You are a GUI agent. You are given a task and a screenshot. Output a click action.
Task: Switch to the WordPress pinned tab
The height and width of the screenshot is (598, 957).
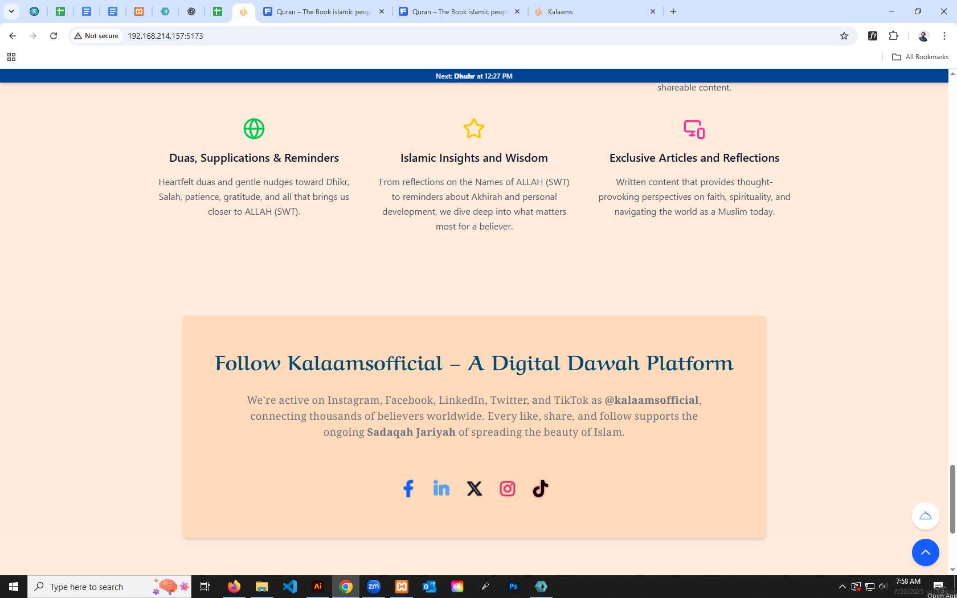(34, 11)
